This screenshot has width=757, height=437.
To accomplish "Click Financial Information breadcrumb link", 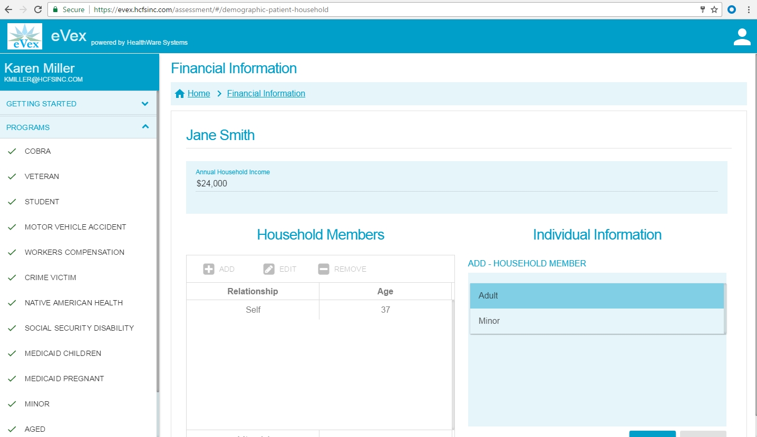I will coord(266,94).
